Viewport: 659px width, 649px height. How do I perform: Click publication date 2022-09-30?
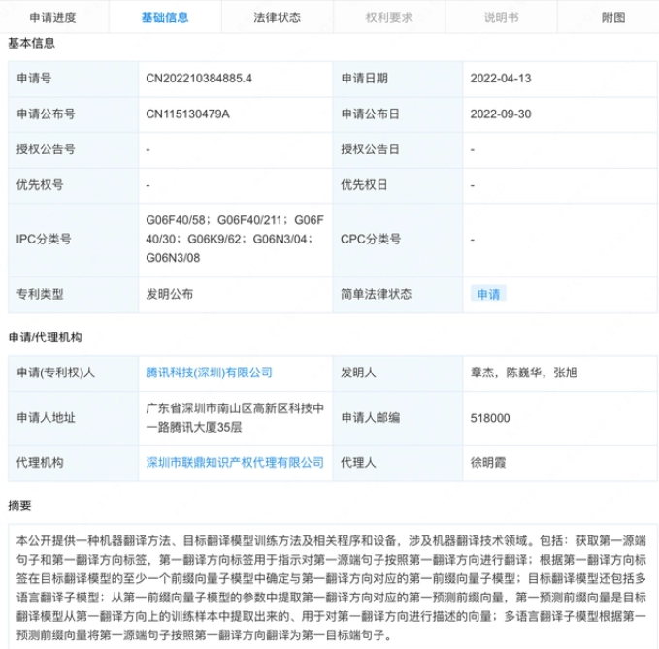501,114
